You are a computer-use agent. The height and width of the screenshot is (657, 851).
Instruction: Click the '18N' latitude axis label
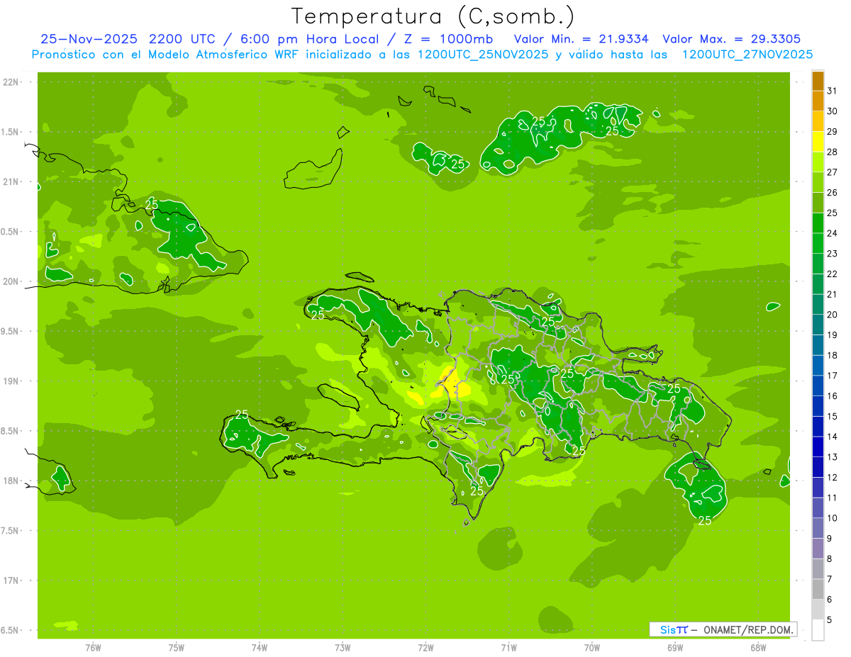coord(11,481)
